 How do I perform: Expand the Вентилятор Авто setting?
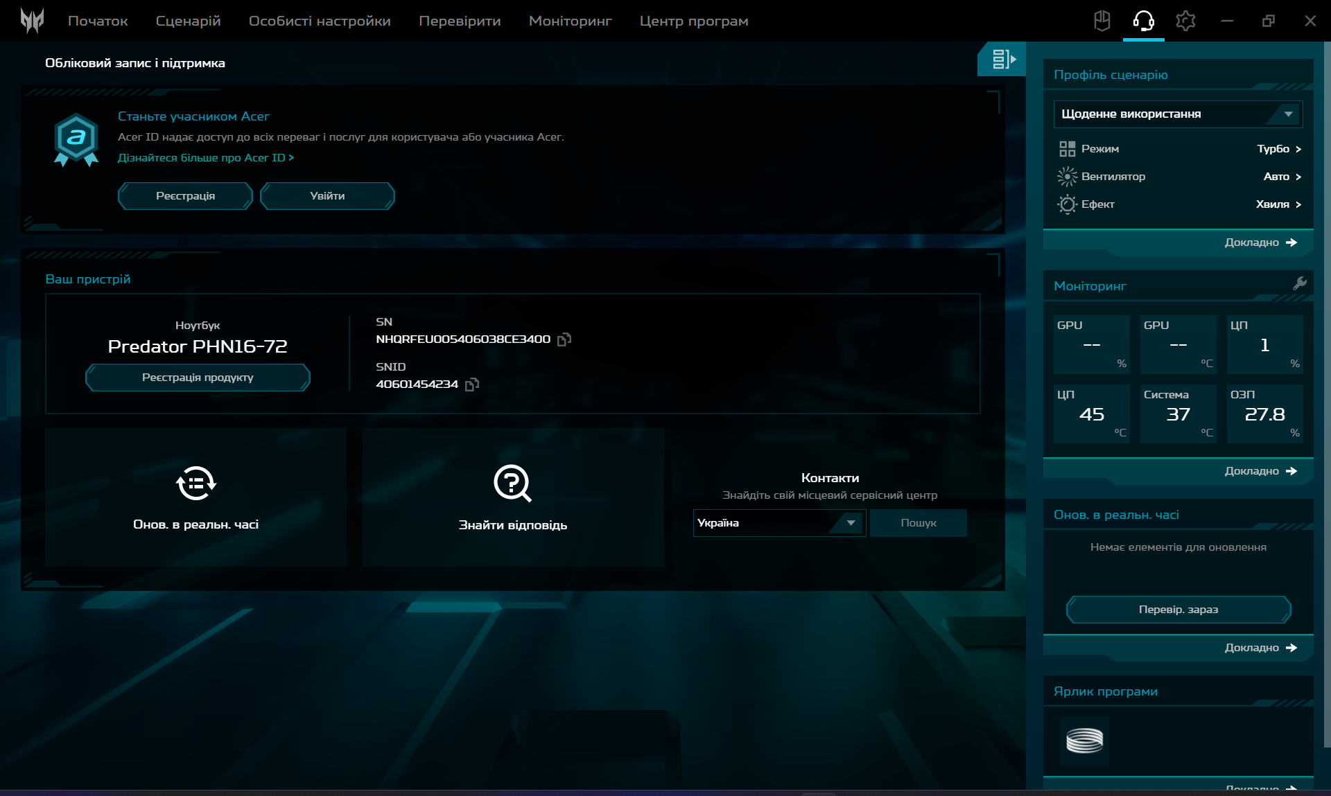tap(1282, 177)
